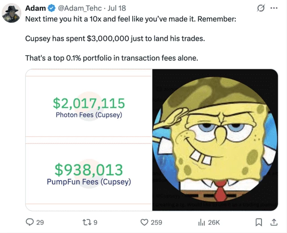Image resolution: width=287 pixels, height=233 pixels.
Task: Open the @Adam_Tehc handle link
Action: tap(79, 9)
